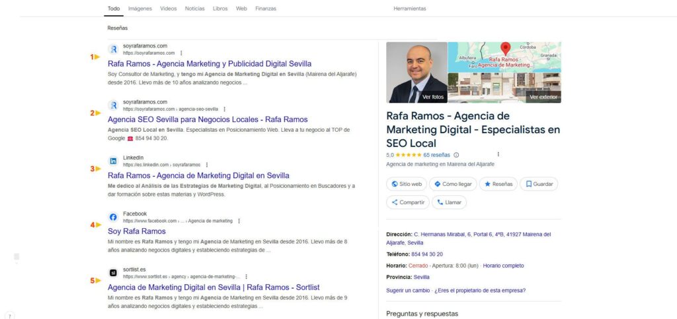Open the three-dot menu next to the LinkedIn result
The height and width of the screenshot is (319, 677).
[x=207, y=165]
